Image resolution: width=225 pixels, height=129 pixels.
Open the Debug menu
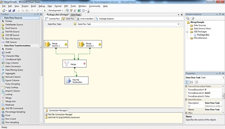(x=41, y=6)
